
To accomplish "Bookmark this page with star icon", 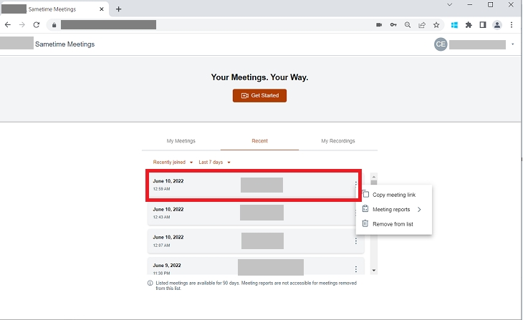I will [x=436, y=24].
